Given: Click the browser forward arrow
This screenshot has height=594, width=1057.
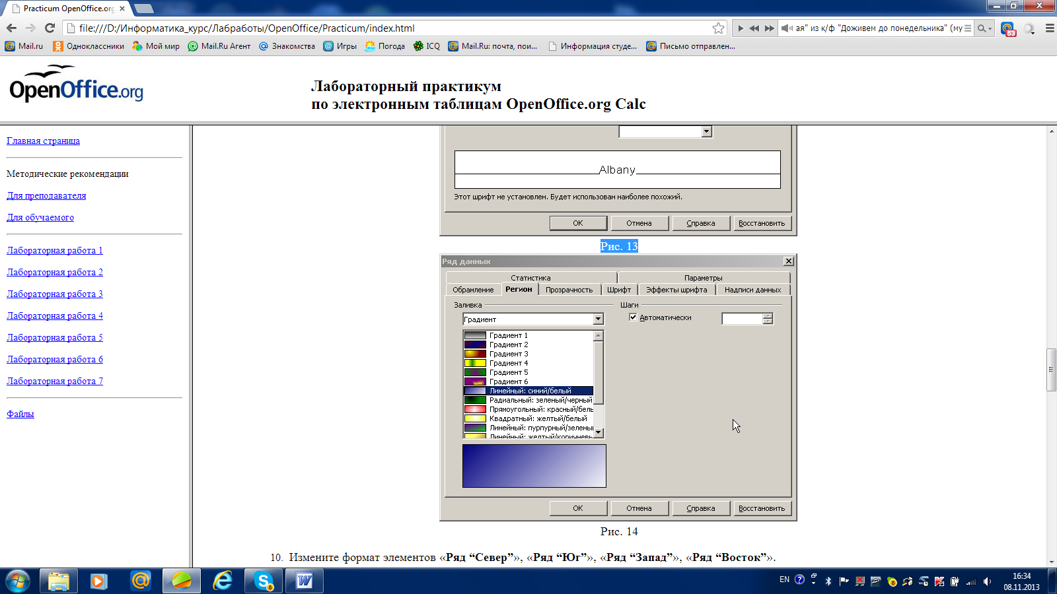Looking at the screenshot, I should [30, 28].
